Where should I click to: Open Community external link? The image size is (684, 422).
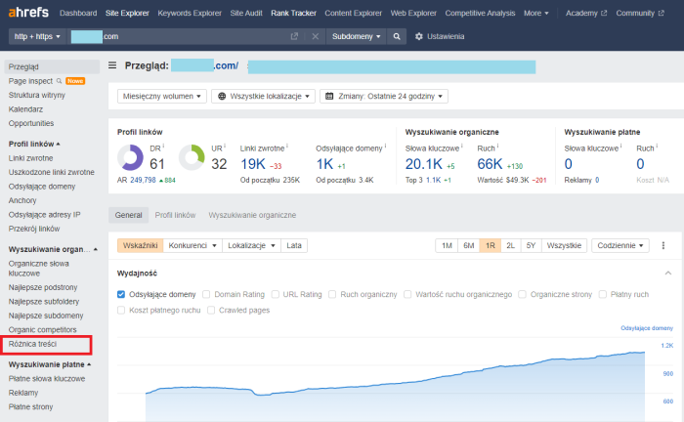point(640,13)
